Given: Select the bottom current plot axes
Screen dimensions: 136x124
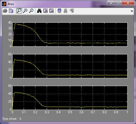Looking at the screenshot, I should pyautogui.click(x=70, y=98).
